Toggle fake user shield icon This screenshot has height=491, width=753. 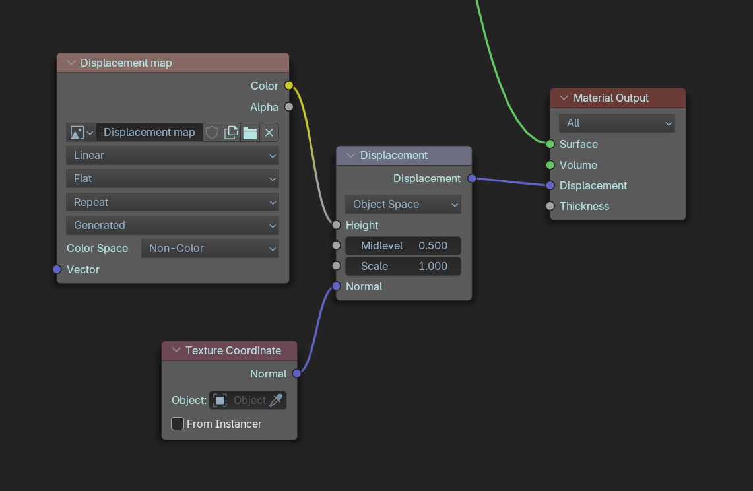coord(212,133)
